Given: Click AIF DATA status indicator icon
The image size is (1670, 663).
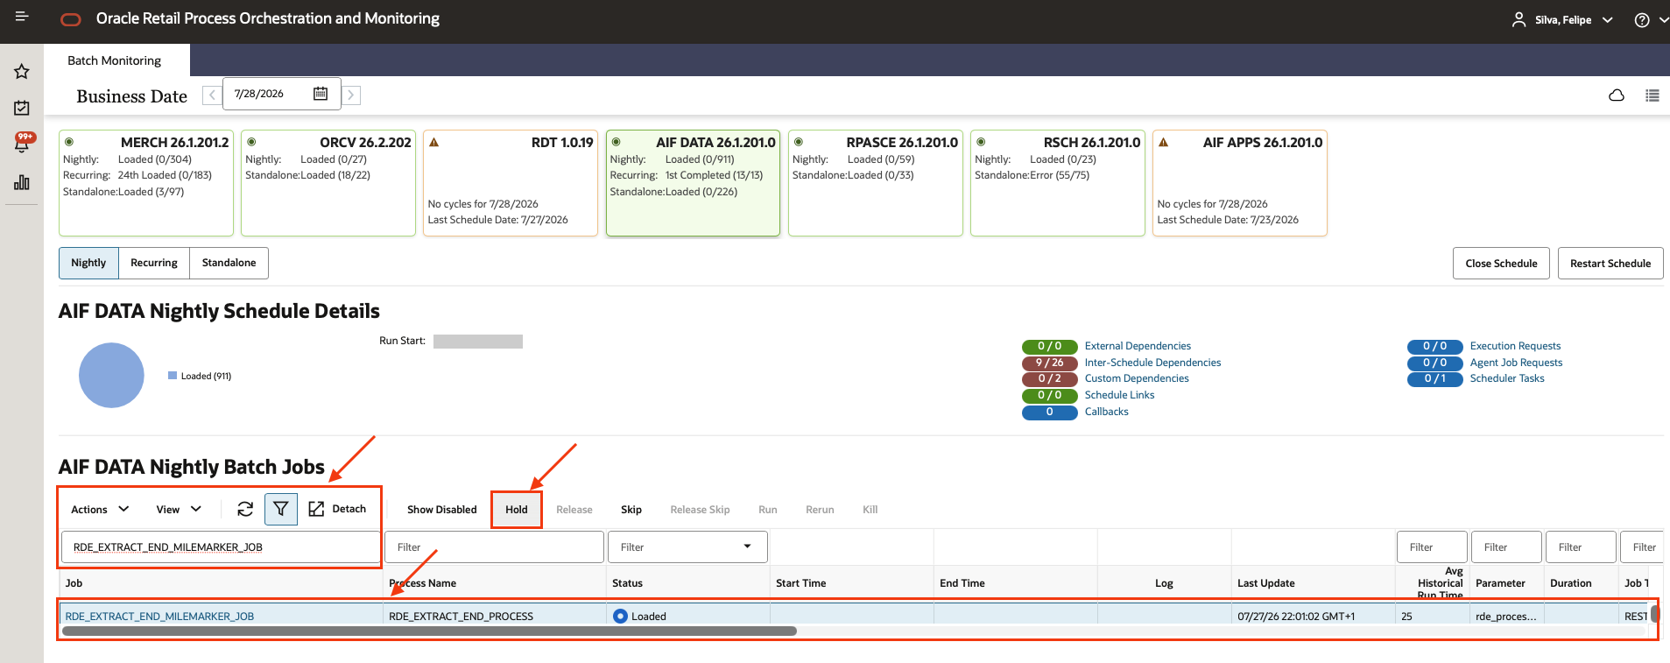Looking at the screenshot, I should [x=617, y=142].
